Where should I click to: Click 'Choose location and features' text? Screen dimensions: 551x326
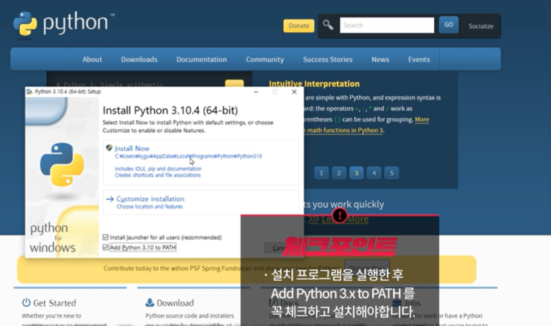tap(150, 206)
